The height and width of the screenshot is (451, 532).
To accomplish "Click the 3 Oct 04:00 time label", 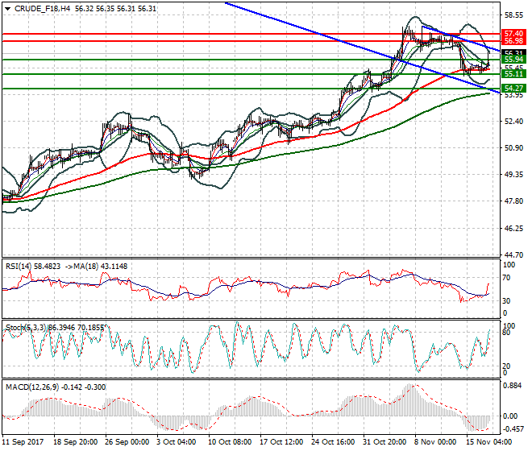I will click(x=177, y=442).
